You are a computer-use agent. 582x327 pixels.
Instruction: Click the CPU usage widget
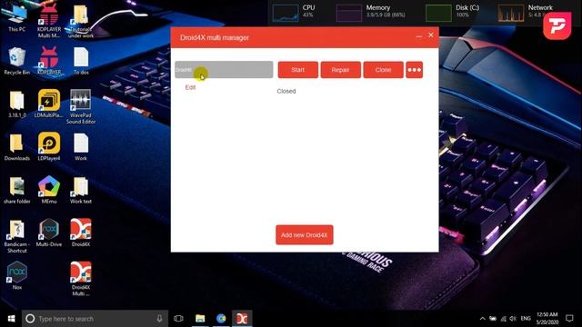point(294,12)
